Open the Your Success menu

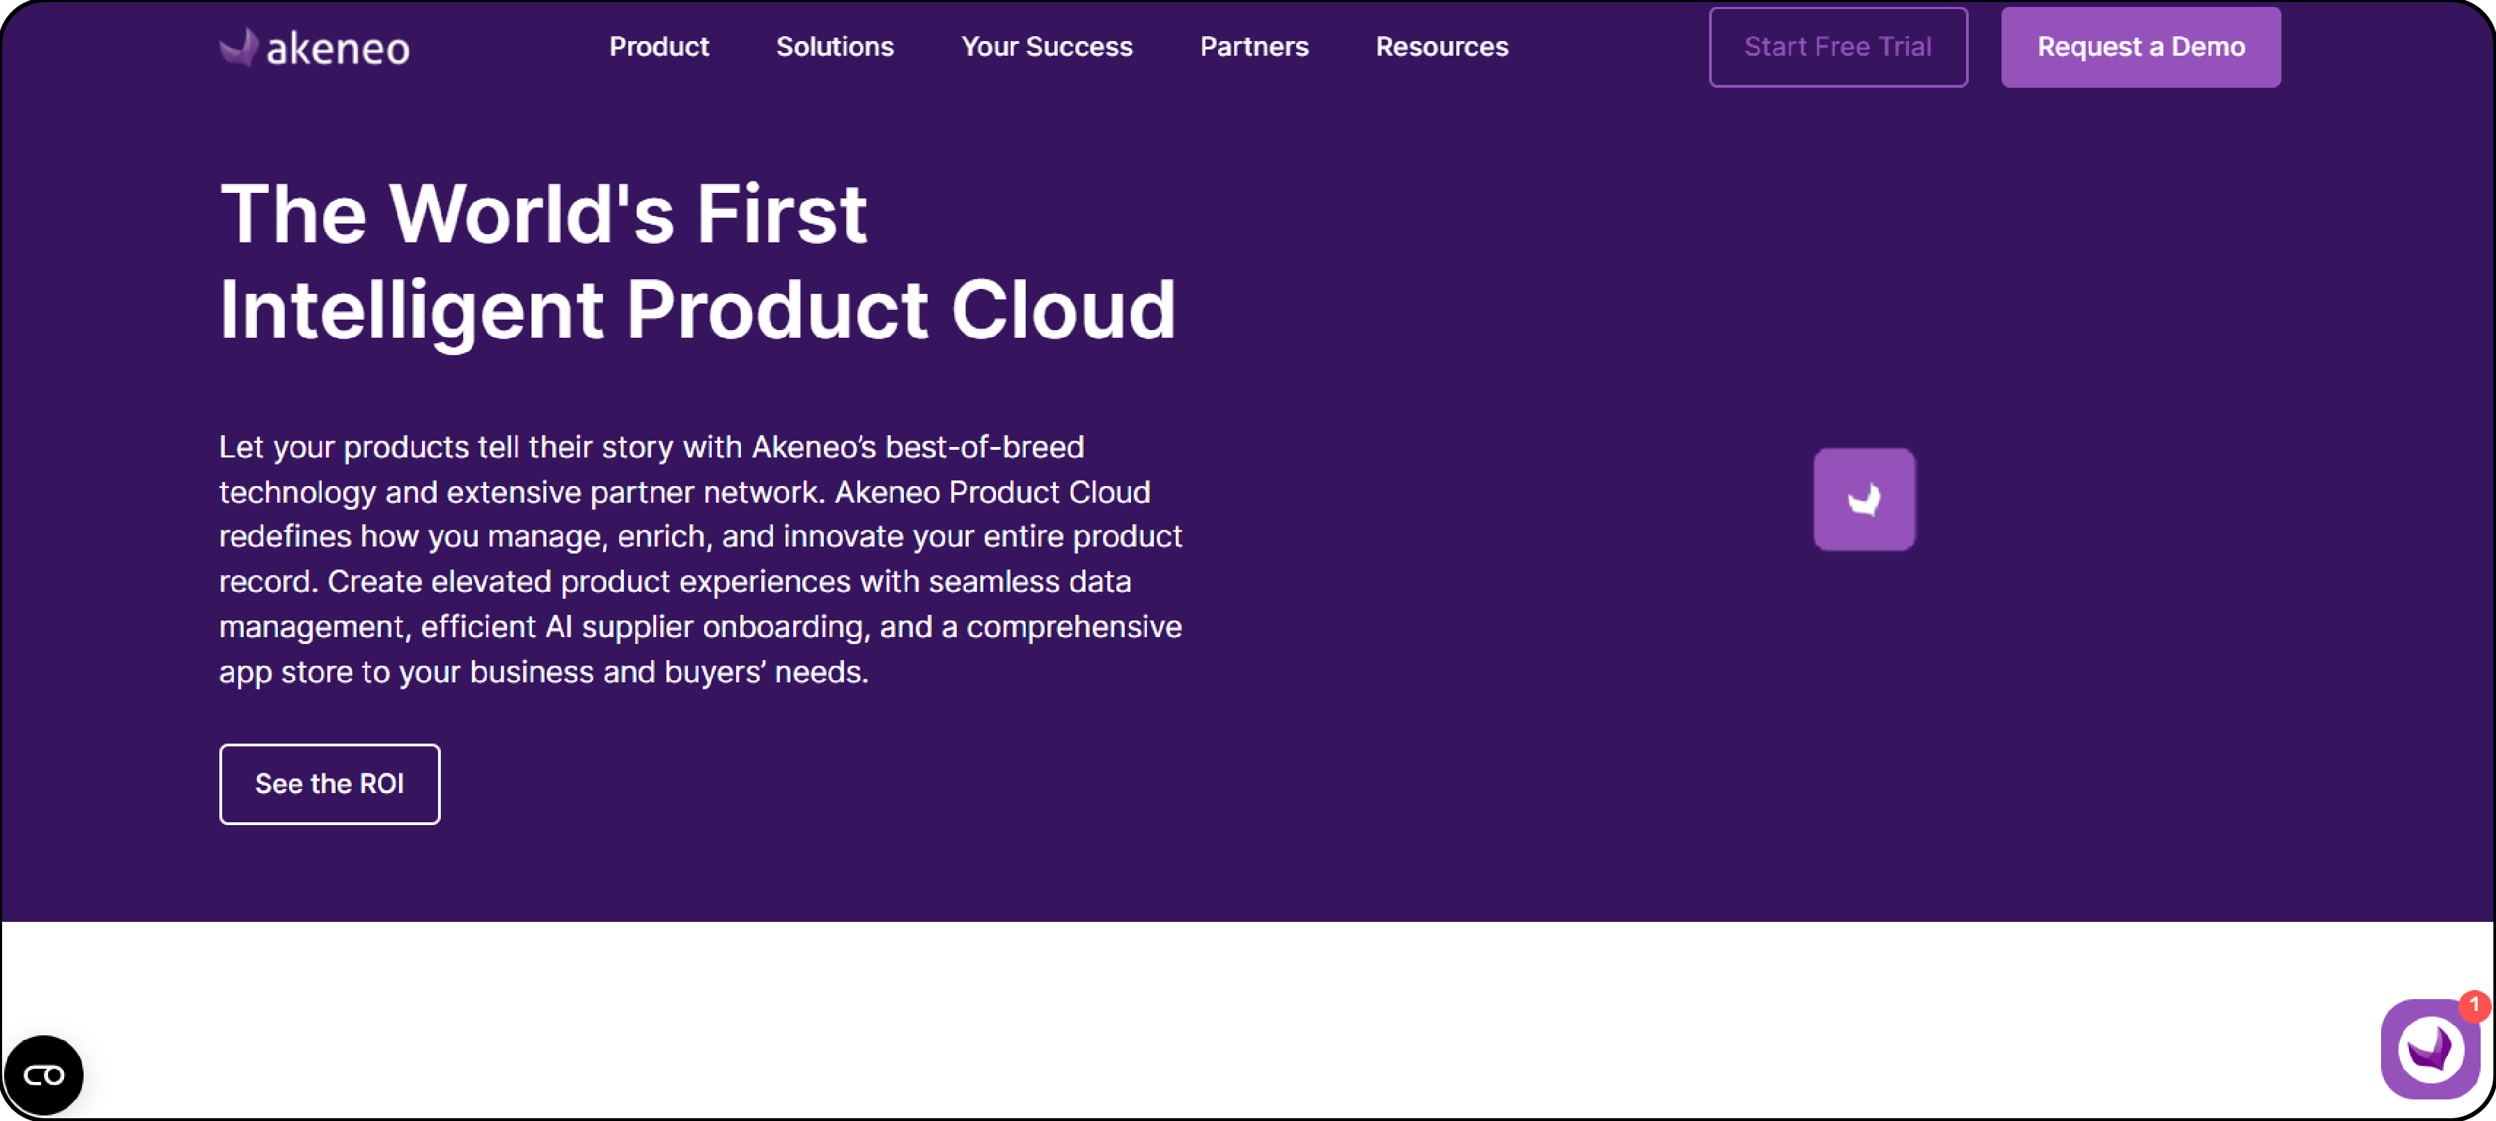[1047, 47]
